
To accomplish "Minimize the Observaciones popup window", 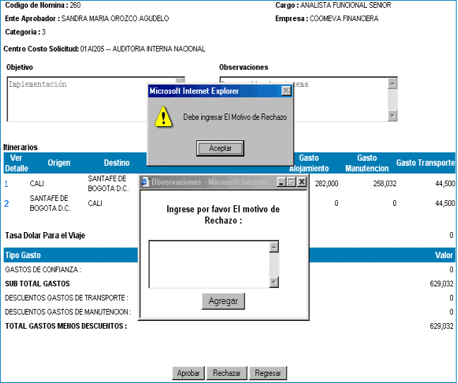I will 282,182.
